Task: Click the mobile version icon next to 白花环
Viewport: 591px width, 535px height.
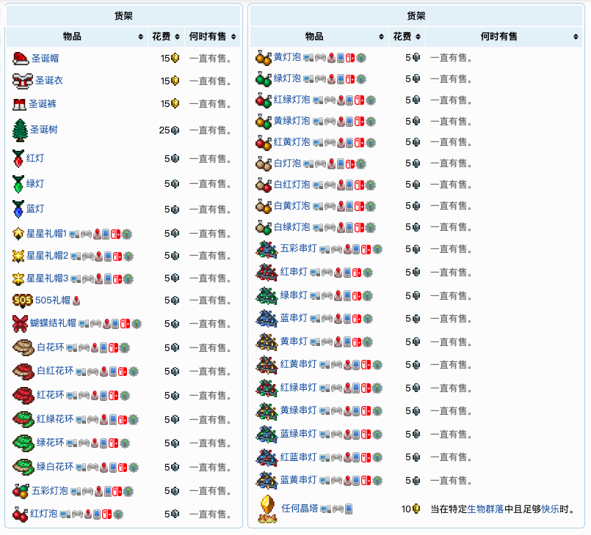Action: (102, 347)
